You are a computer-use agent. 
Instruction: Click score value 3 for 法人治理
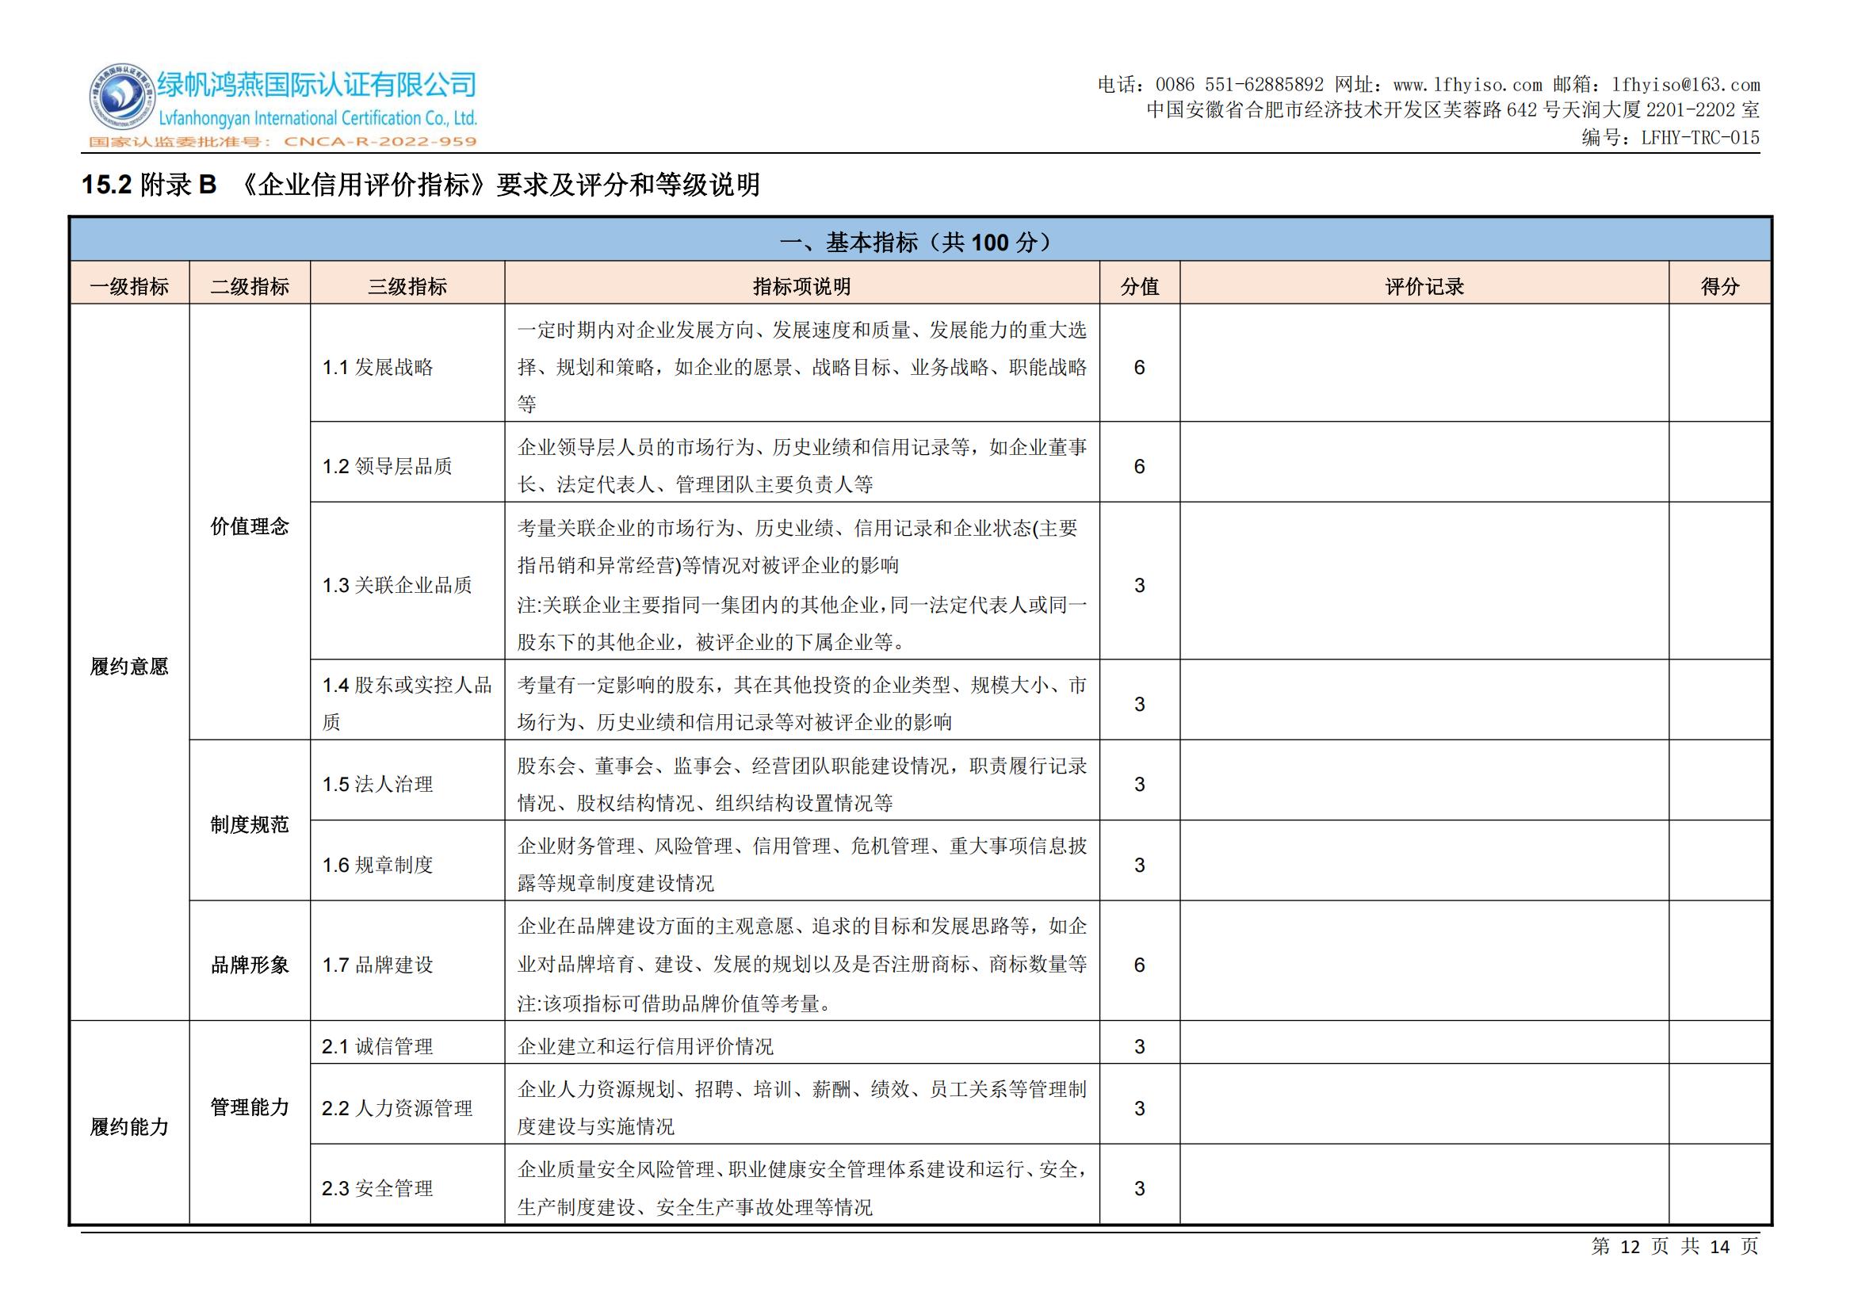(x=1139, y=784)
